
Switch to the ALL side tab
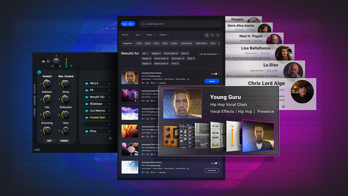click(x=35, y=112)
